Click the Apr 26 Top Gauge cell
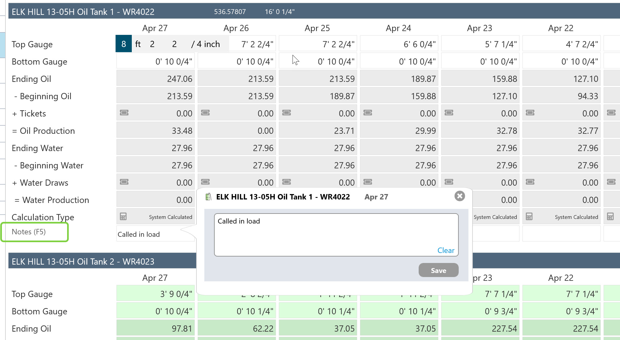Viewport: 620px width, 340px height. (x=253, y=44)
